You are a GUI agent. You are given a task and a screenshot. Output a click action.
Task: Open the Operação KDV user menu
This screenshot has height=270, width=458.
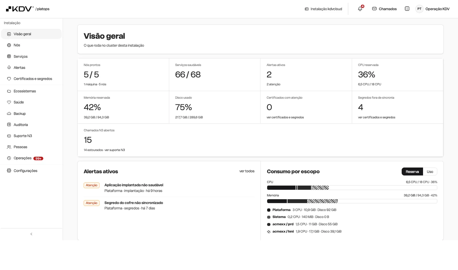pos(433,9)
